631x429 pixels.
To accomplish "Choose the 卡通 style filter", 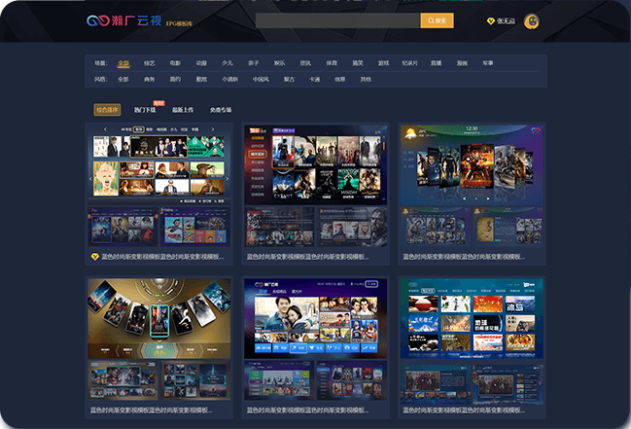I will point(315,80).
